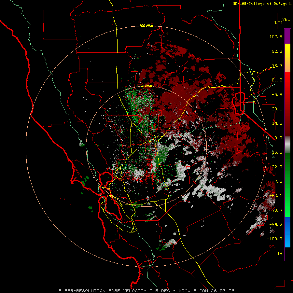Viewport: 293px width, 293px height.
Task: Click the 50 NMI range ring label
Action: point(146,86)
